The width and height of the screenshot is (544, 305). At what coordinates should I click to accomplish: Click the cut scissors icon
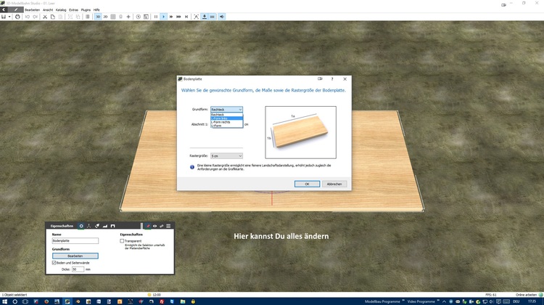point(44,16)
